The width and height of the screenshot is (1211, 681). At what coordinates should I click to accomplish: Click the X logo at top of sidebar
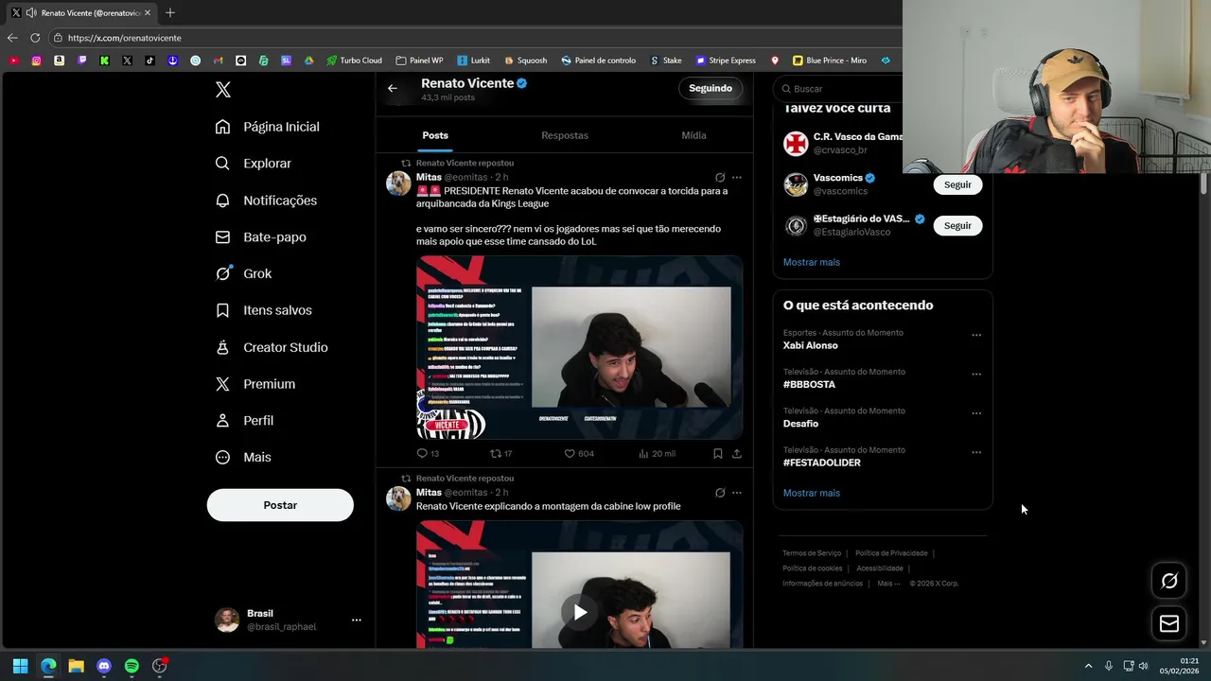tap(223, 90)
